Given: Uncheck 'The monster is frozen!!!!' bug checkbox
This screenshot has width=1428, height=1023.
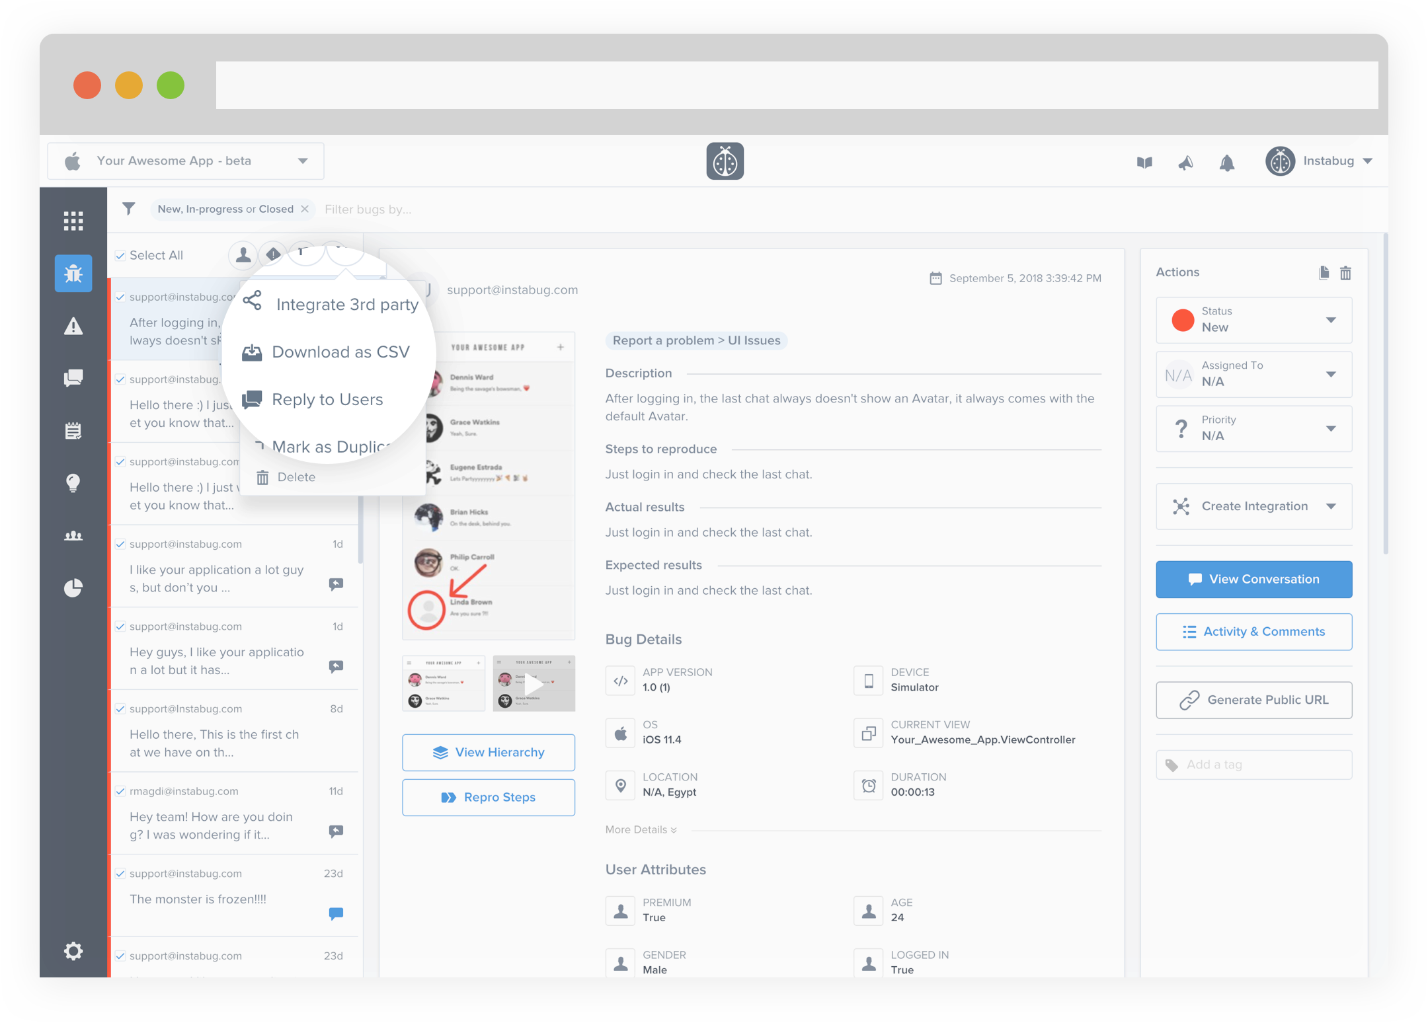Looking at the screenshot, I should 120,874.
